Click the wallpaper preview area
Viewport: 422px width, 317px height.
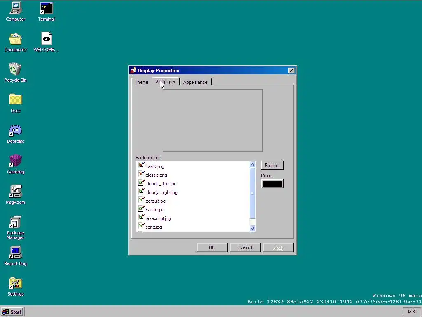point(213,121)
